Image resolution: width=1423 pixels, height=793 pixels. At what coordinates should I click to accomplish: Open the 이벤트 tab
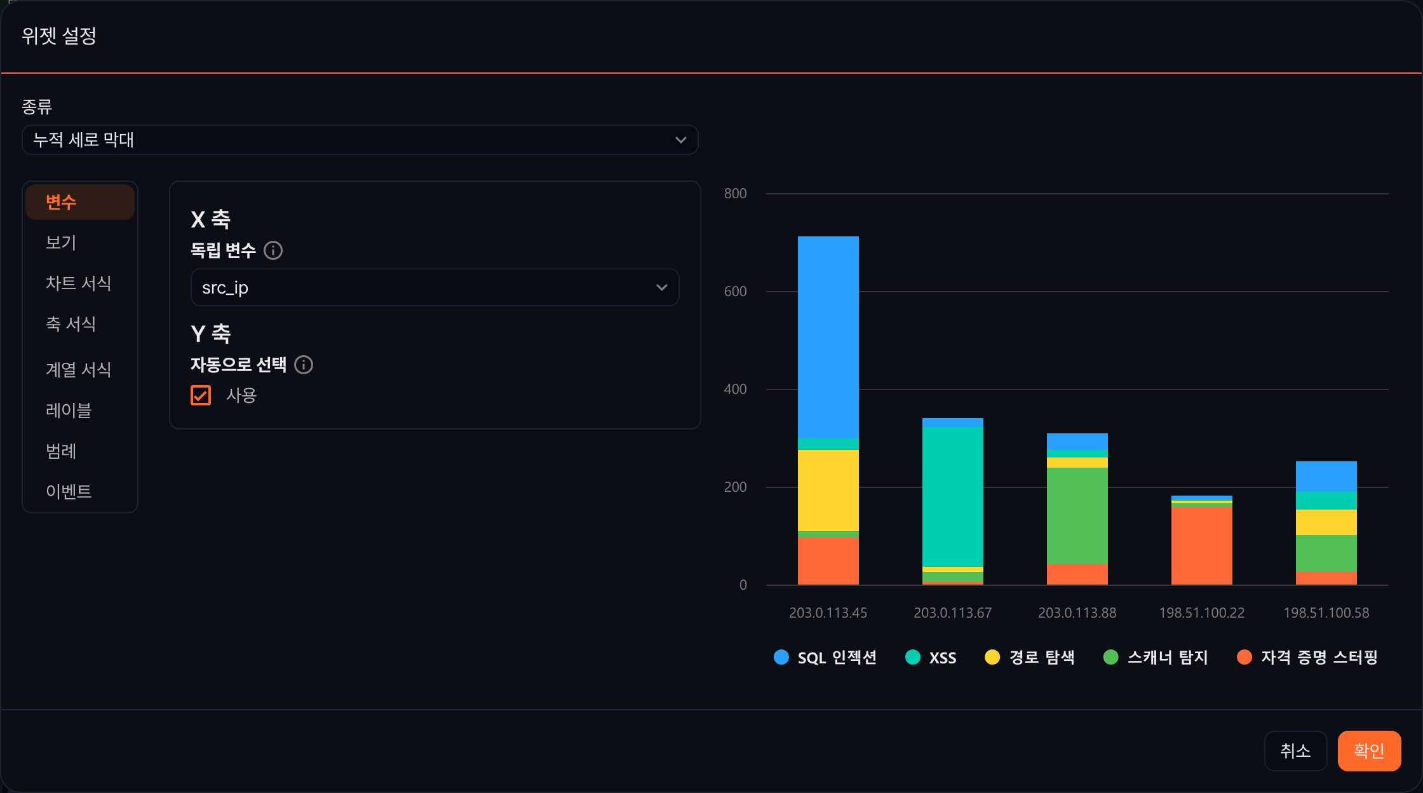[80, 492]
